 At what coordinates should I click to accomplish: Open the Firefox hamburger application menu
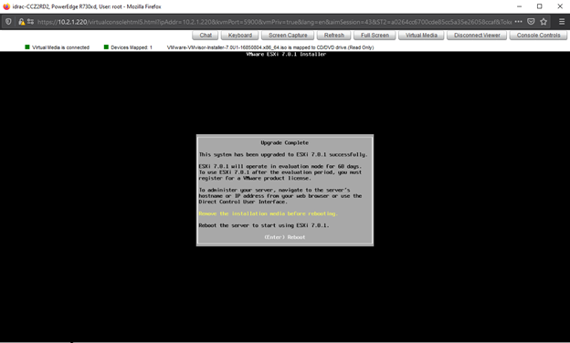(x=562, y=22)
